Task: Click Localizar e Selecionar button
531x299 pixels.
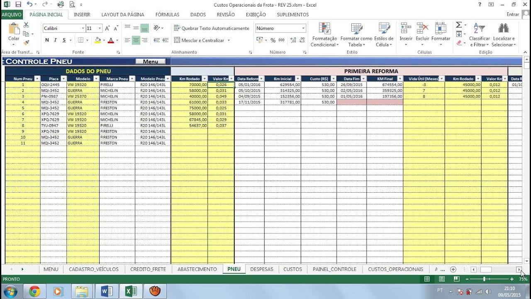Action: tap(503, 35)
